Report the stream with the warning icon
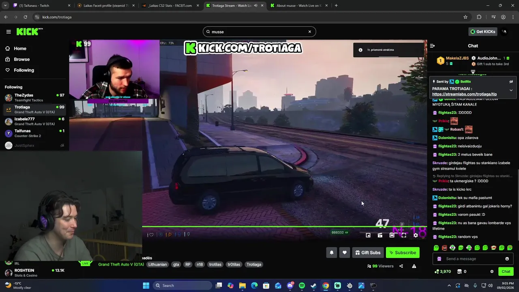519x292 pixels. [x=414, y=266]
